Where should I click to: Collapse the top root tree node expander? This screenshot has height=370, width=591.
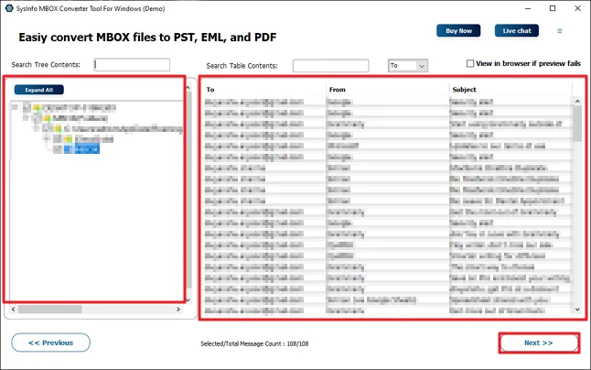point(15,107)
